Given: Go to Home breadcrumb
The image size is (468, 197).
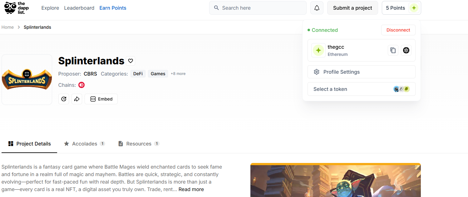Looking at the screenshot, I should [7, 27].
